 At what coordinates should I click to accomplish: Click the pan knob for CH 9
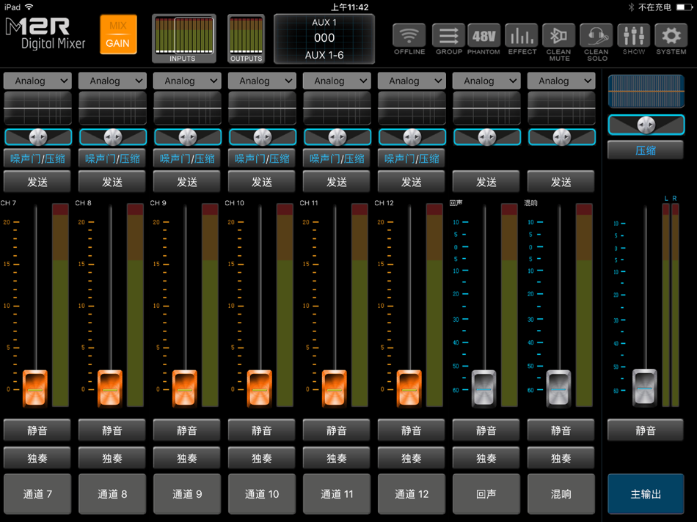click(188, 137)
